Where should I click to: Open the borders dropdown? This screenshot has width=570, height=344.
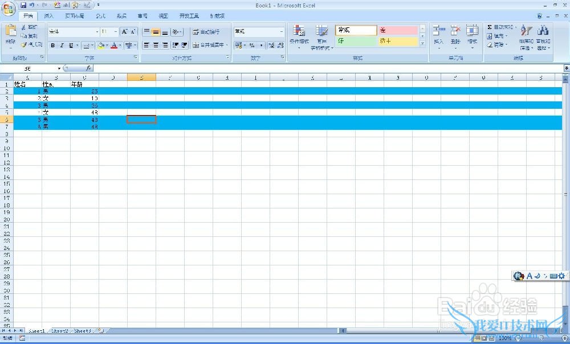92,46
